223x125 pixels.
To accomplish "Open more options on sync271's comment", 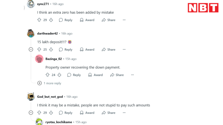I will pyautogui.click(x=124, y=20).
